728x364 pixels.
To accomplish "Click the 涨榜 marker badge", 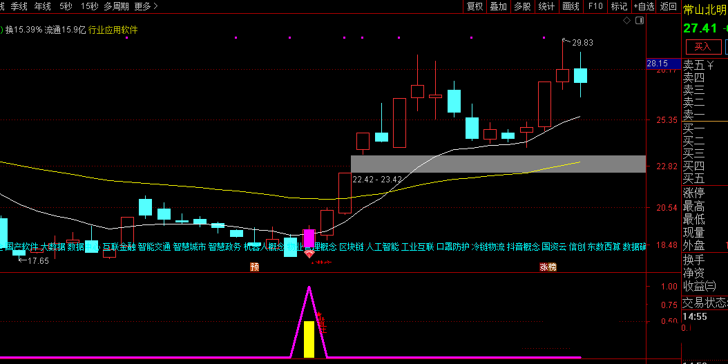I will (x=548, y=267).
